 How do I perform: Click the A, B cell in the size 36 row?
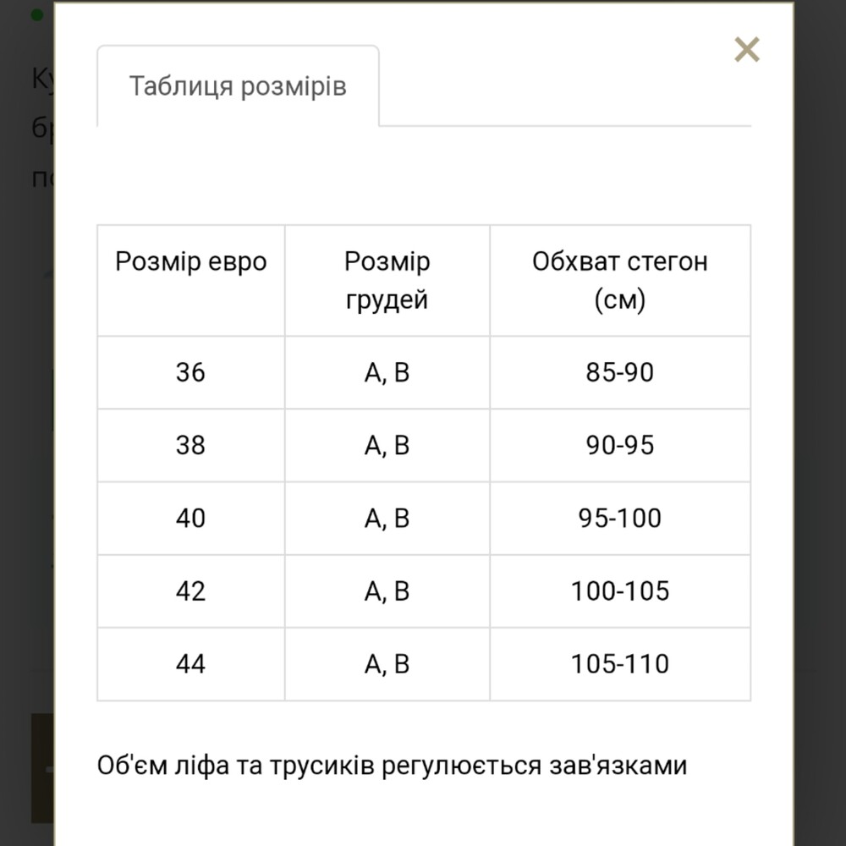[387, 373]
